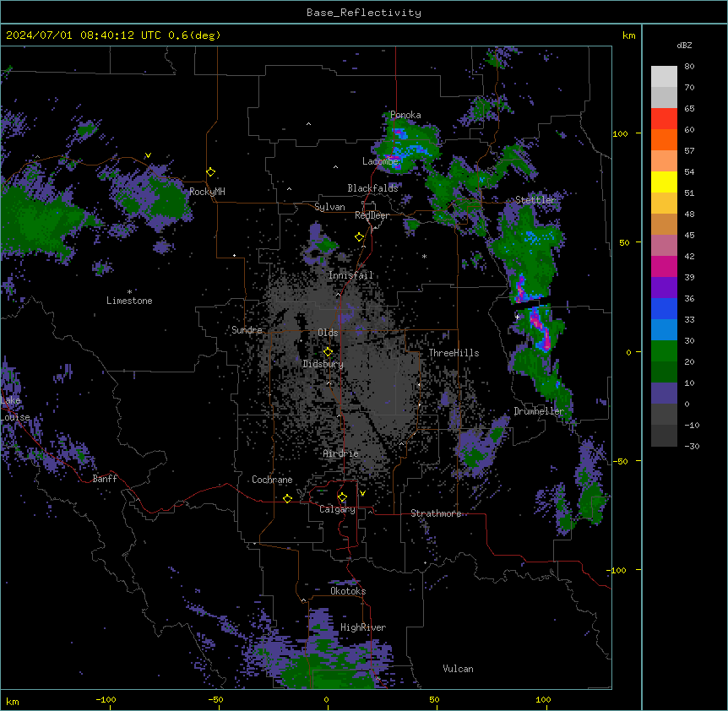Pick the yellow 51-54 dBZ legend swatch
This screenshot has height=711, width=728.
click(x=664, y=182)
